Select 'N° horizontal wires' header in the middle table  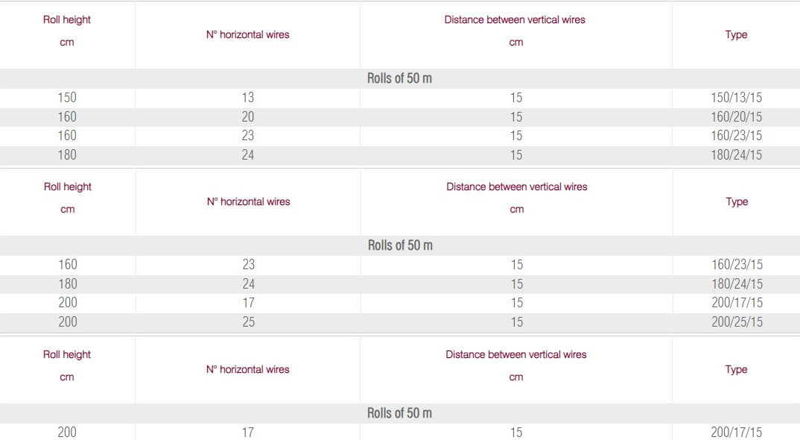[249, 202]
